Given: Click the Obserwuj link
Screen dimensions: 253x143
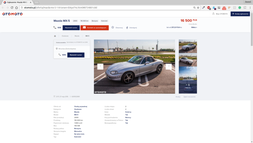Looking at the screenshot, I should [x=119, y=28].
